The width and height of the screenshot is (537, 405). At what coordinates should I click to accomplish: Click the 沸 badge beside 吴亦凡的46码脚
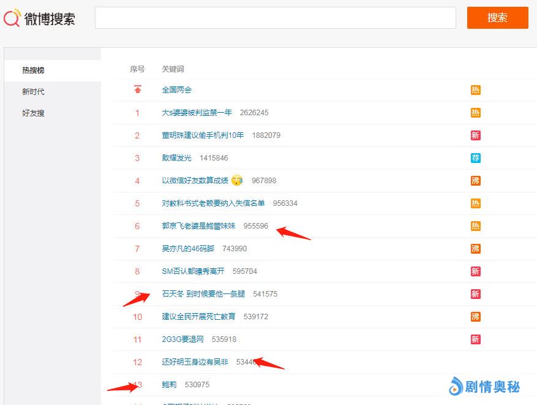pyautogui.click(x=475, y=249)
